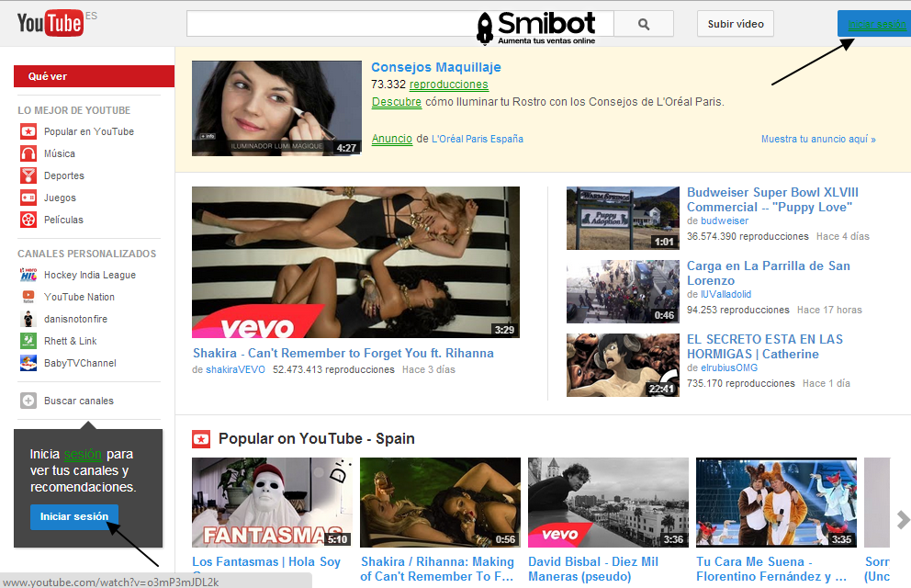This screenshot has height=588, width=911.
Task: Select the Juegos controller icon
Action: (x=28, y=198)
